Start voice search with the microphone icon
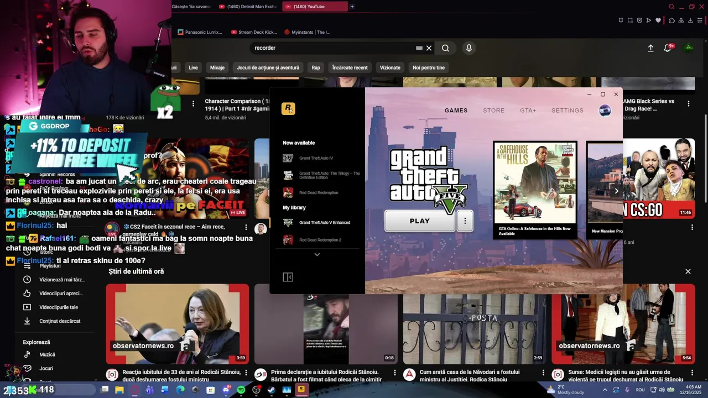The image size is (708, 398). 469,48
